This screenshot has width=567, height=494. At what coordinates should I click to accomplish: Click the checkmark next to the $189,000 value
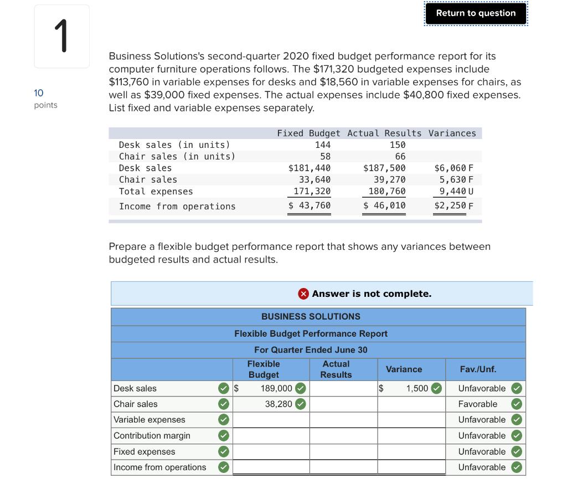(x=301, y=388)
